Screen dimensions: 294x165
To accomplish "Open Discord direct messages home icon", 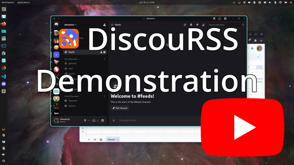I will (x=56, y=24).
